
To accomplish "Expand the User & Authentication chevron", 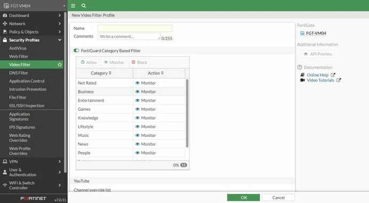I will (x=59, y=172).
